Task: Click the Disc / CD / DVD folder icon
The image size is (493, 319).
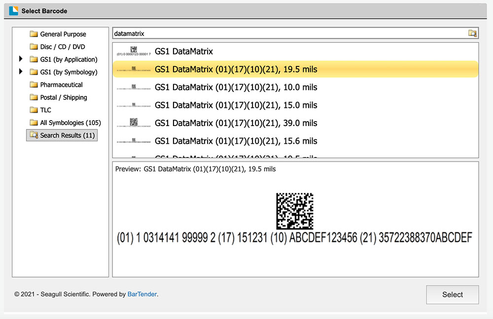Action: tap(34, 46)
